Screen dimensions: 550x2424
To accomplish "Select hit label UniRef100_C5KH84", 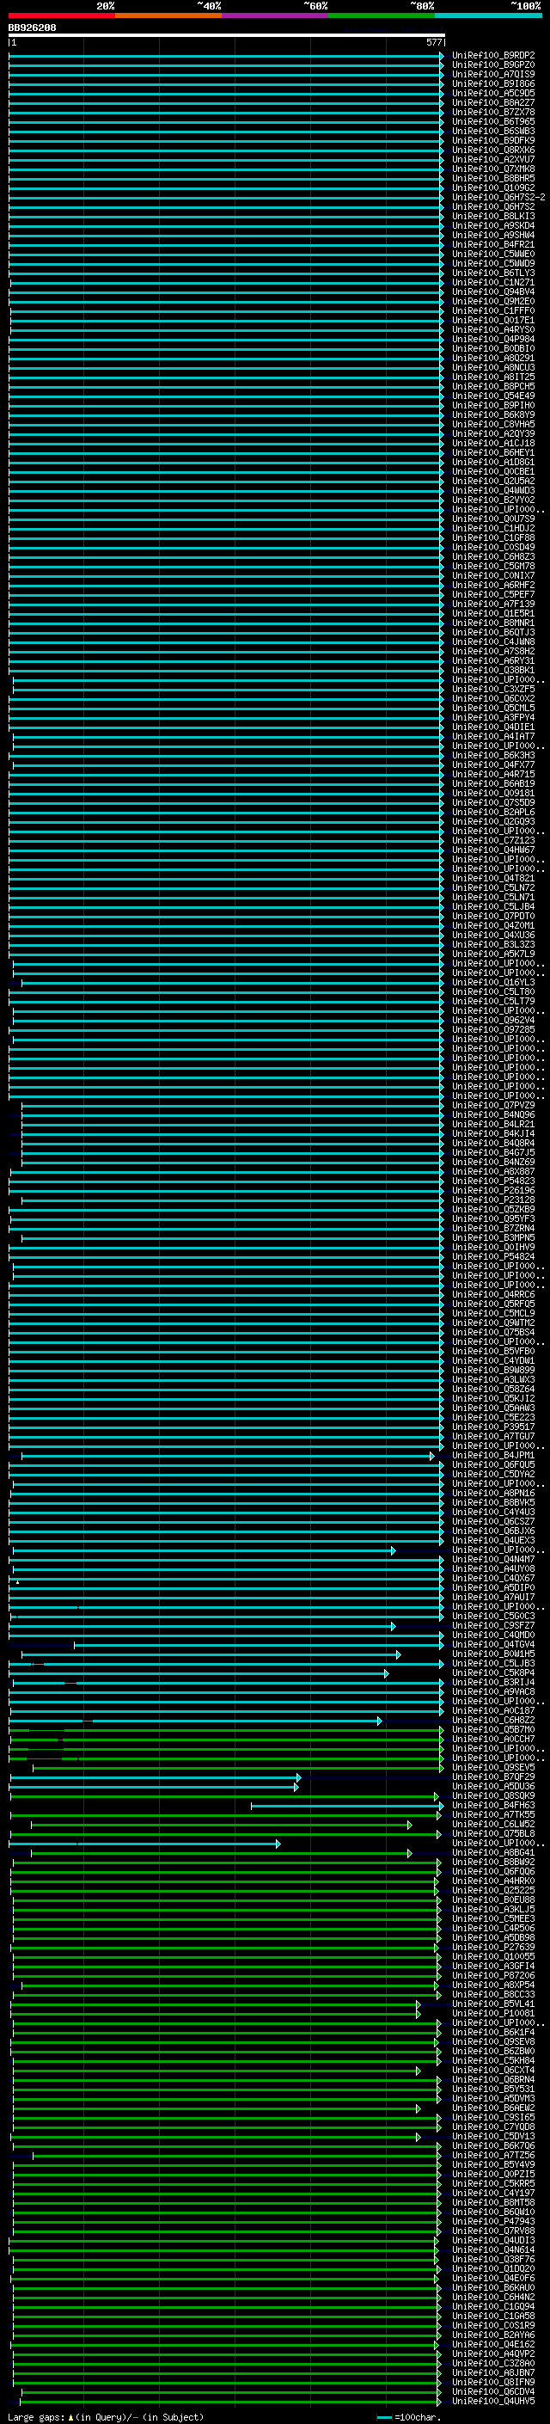I will coord(492,2059).
